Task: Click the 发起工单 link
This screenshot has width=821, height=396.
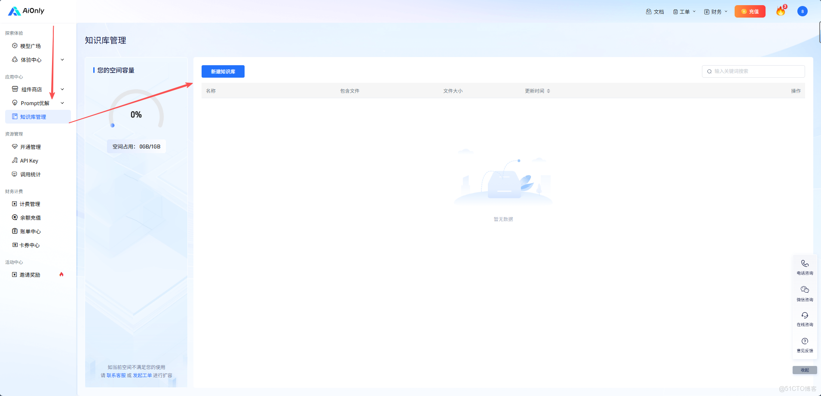Action: click(142, 375)
